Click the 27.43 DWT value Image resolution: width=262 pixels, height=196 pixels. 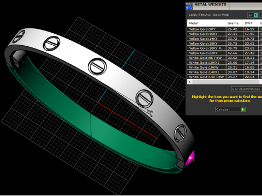click(x=249, y=53)
